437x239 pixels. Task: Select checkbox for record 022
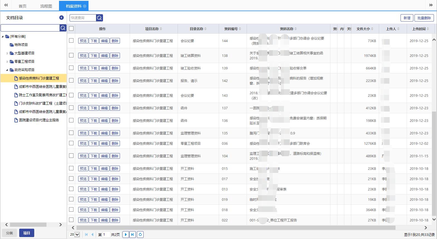coord(71,220)
